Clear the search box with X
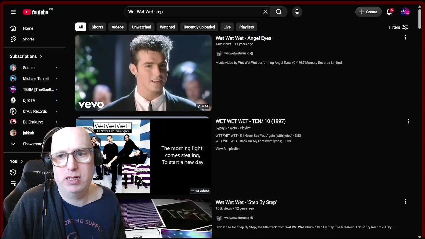The image size is (425, 239). pyautogui.click(x=265, y=12)
